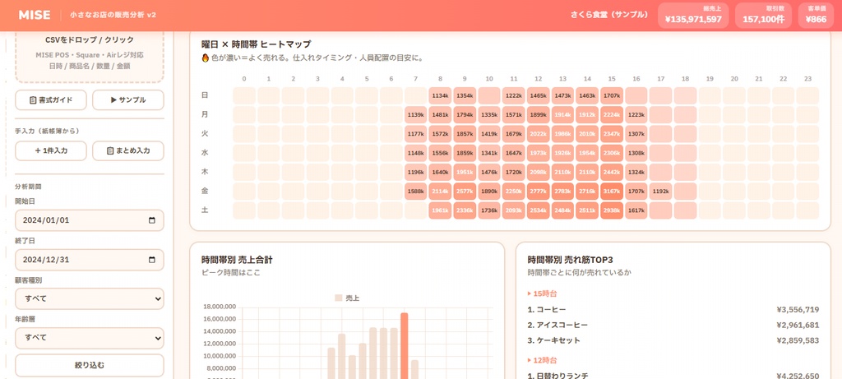The width and height of the screenshot is (842, 379).
Task: Click heatmap cell 1192k on 金 row
Action: (x=660, y=191)
